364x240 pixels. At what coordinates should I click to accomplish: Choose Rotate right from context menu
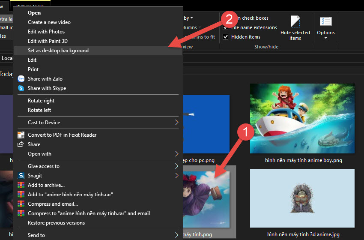(x=41, y=101)
